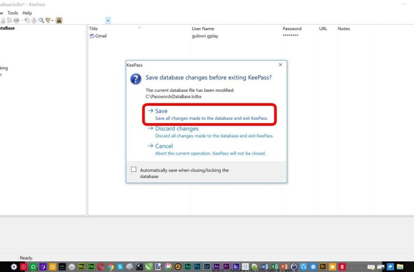Click the gulovrr.gplay user name cell
The width and height of the screenshot is (414, 272).
pos(205,36)
